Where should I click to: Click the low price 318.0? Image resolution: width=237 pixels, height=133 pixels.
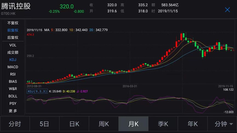pyautogui.click(x=143, y=11)
